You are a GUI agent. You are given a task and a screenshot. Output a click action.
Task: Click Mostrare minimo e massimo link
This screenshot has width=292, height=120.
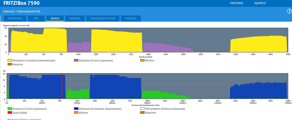click(24, 119)
